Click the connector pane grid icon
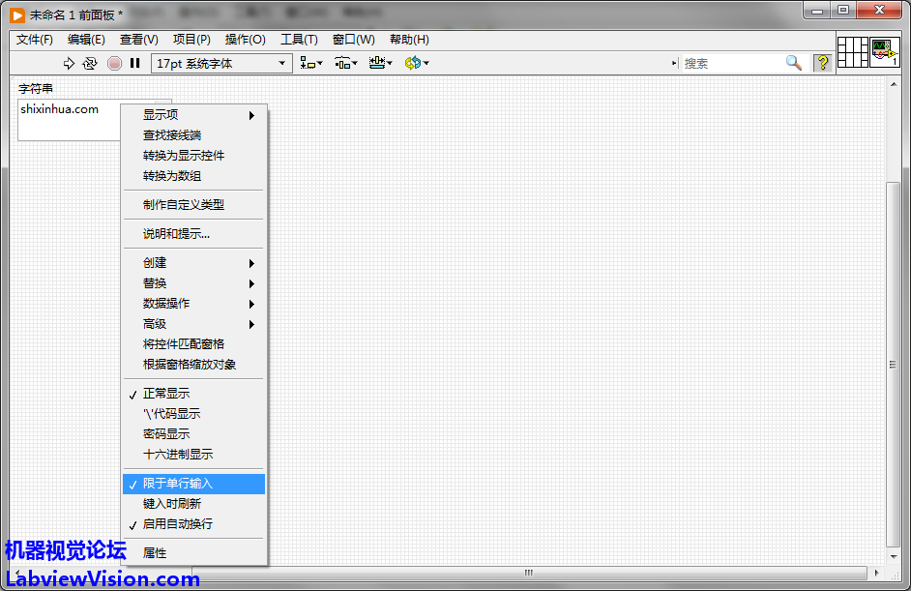Viewport: 911px width, 591px height. [852, 52]
